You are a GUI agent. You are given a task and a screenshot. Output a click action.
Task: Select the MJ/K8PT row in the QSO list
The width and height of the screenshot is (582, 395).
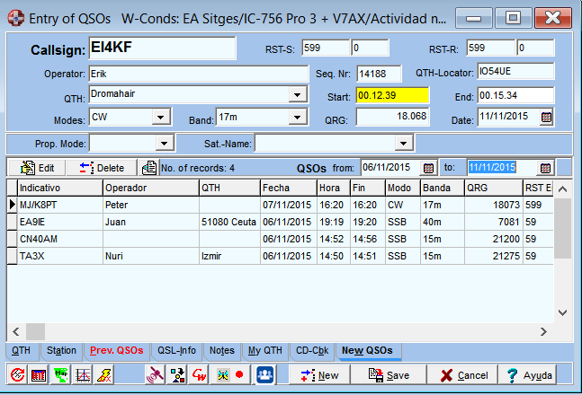(x=281, y=205)
